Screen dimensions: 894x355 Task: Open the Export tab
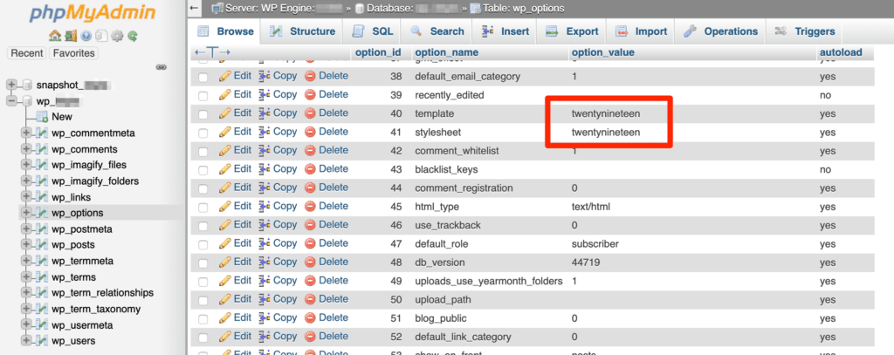coord(573,31)
